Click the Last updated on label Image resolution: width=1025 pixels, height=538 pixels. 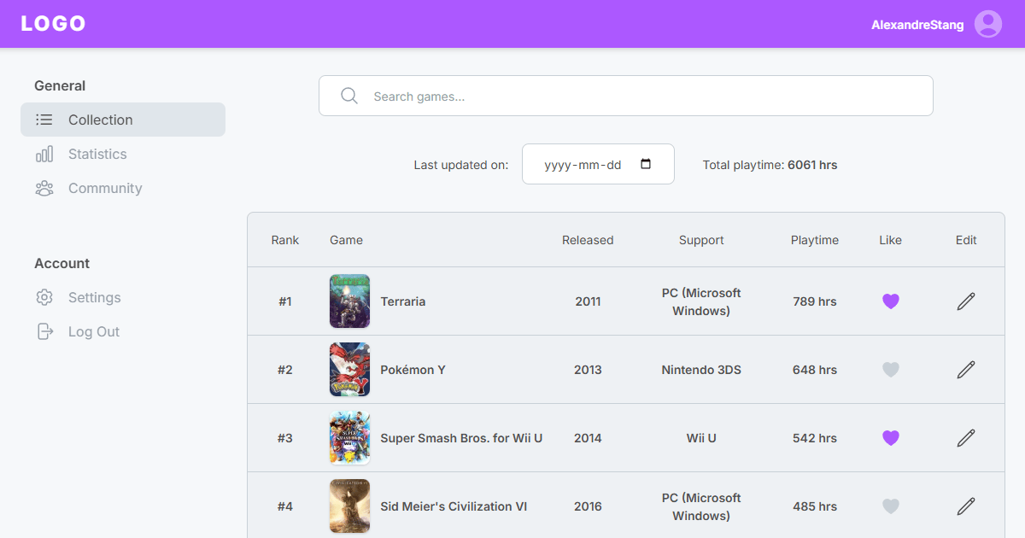pos(461,165)
